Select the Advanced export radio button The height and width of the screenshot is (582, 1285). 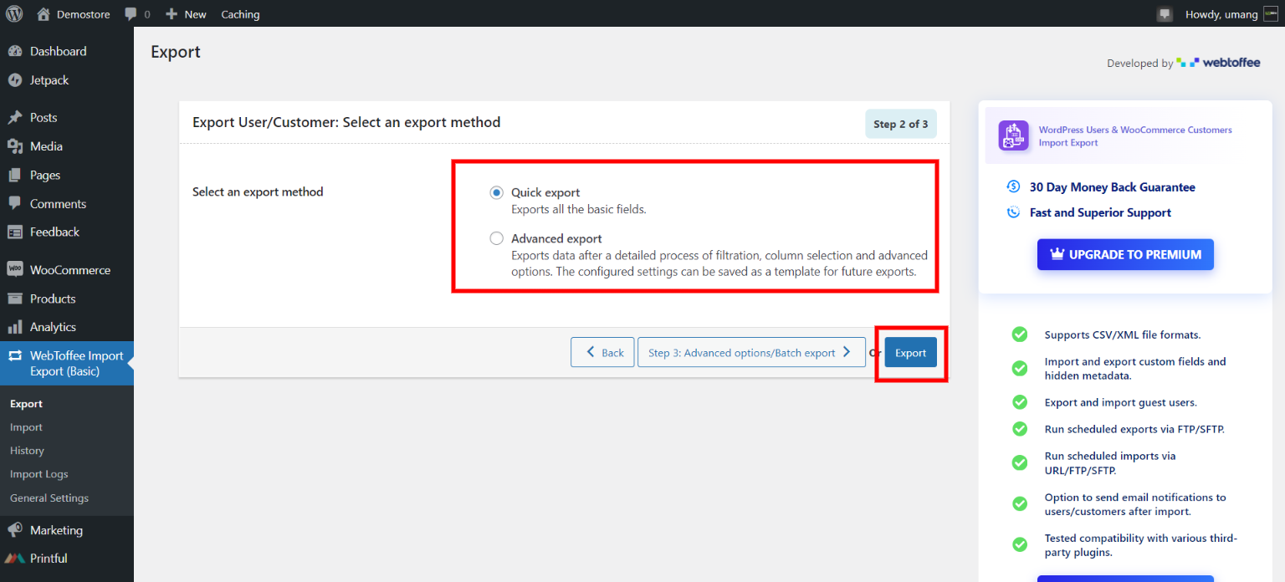pos(497,238)
